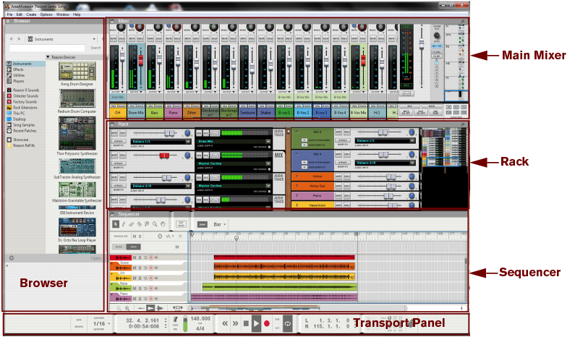Open Factory Sounds in the browser
Image resolution: width=575 pixels, height=337 pixels.
[24, 102]
